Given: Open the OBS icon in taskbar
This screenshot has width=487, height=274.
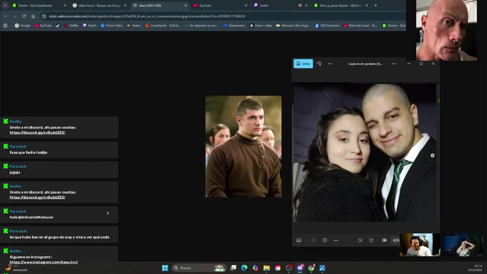Looking at the screenshot, I should [x=289, y=268].
